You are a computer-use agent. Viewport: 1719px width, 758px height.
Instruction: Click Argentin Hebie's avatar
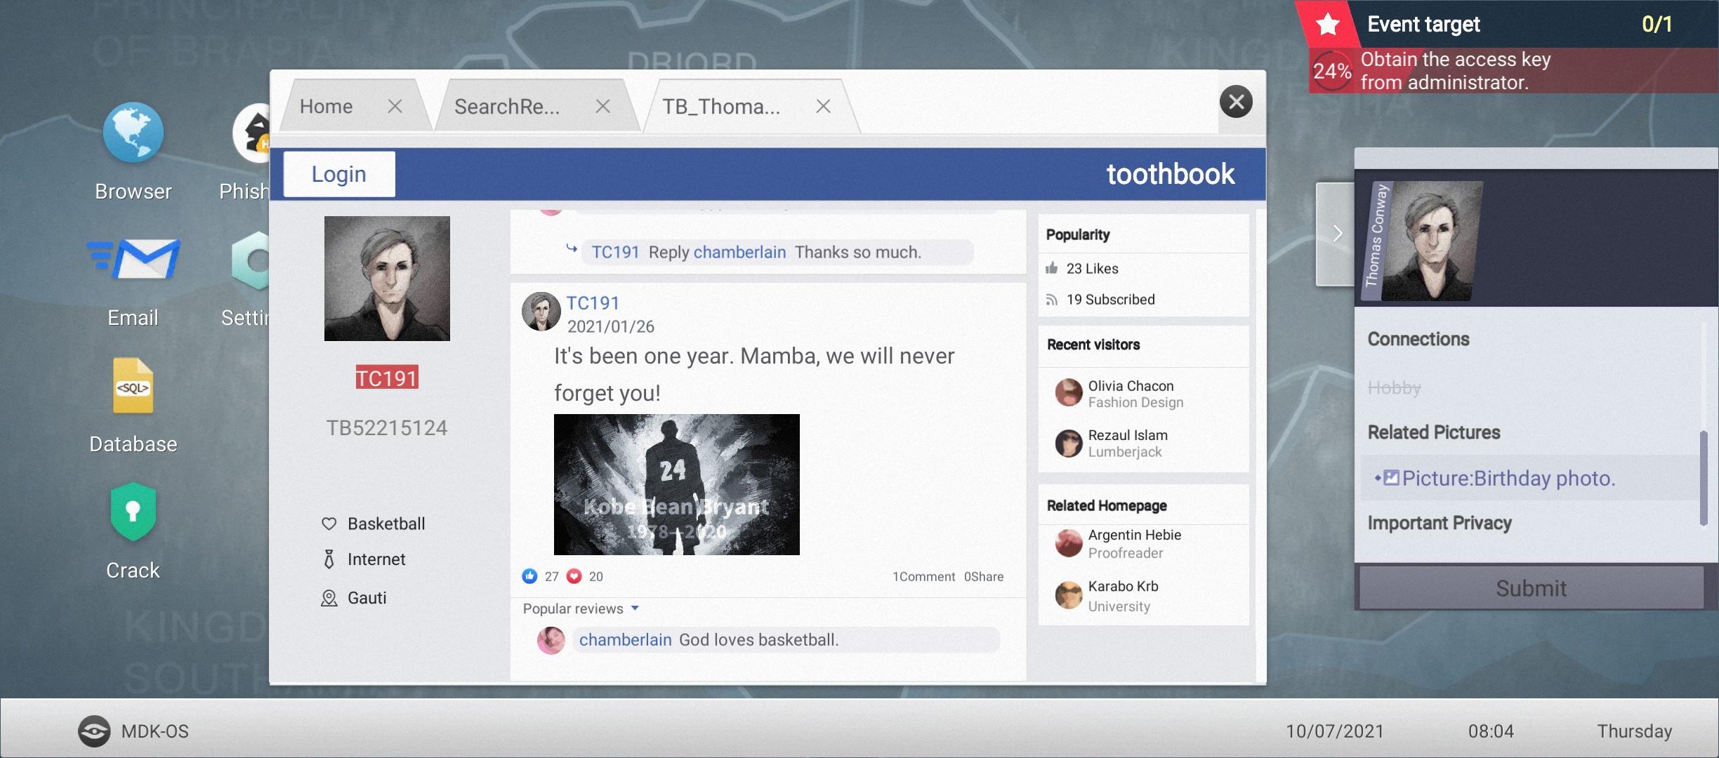1068,543
